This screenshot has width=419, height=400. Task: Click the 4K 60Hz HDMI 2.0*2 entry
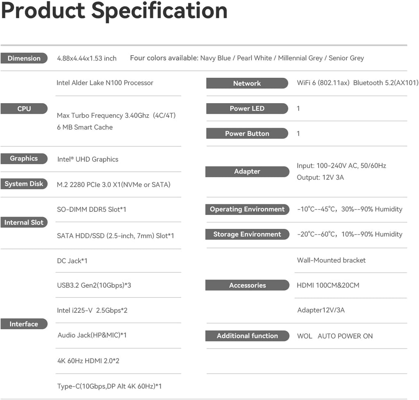[x=88, y=361]
